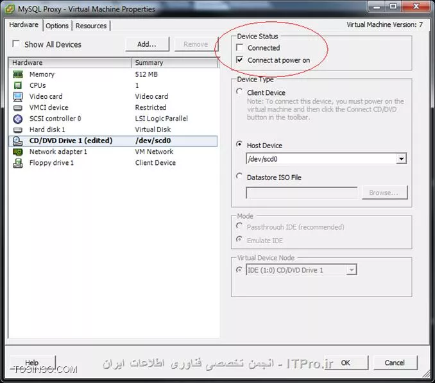Select Emulate IDE mode radio
The image size is (435, 383).
239,239
